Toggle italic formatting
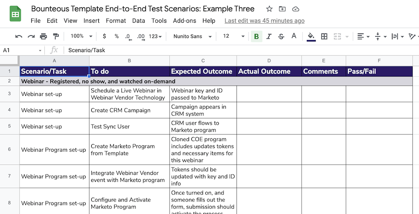This screenshot has height=214, width=419. [x=269, y=36]
